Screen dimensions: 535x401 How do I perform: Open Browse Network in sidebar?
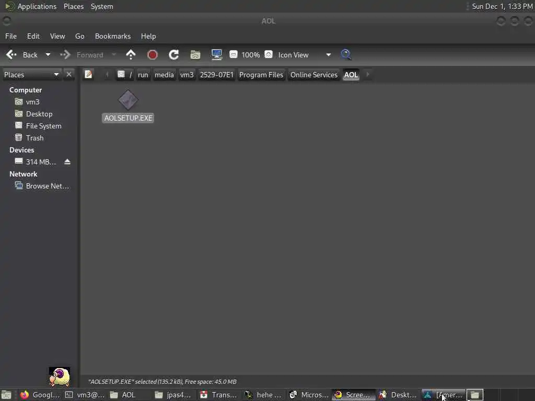coord(48,186)
